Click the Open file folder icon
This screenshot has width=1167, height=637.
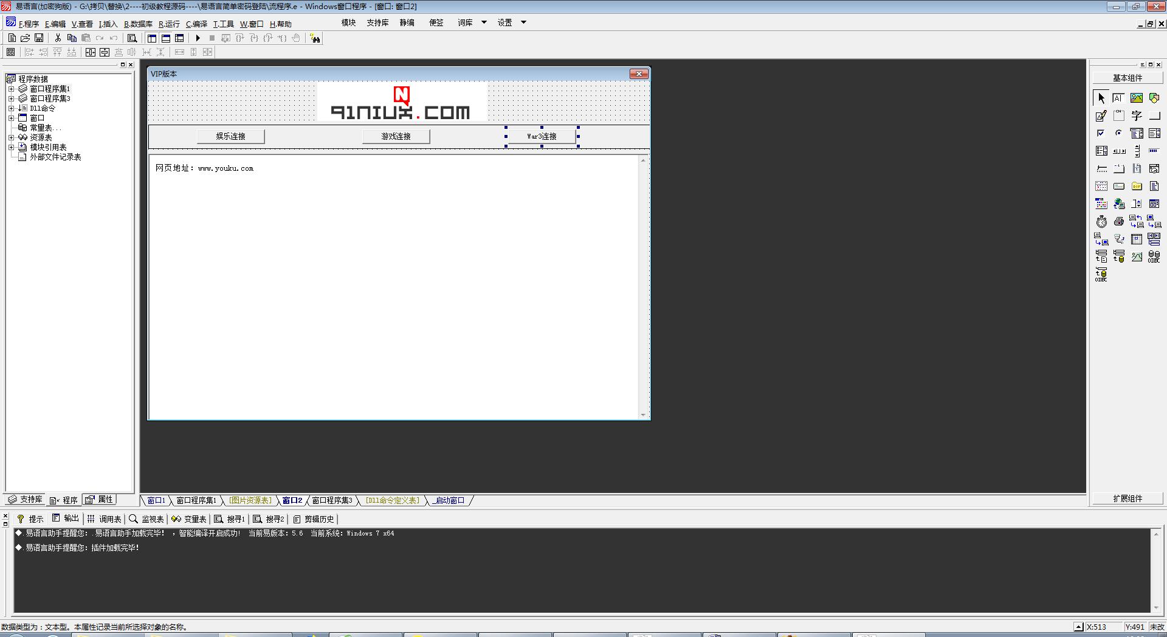[25, 38]
